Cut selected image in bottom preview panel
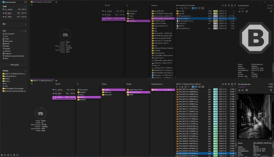This screenshot has width=274, height=157. click(239, 90)
